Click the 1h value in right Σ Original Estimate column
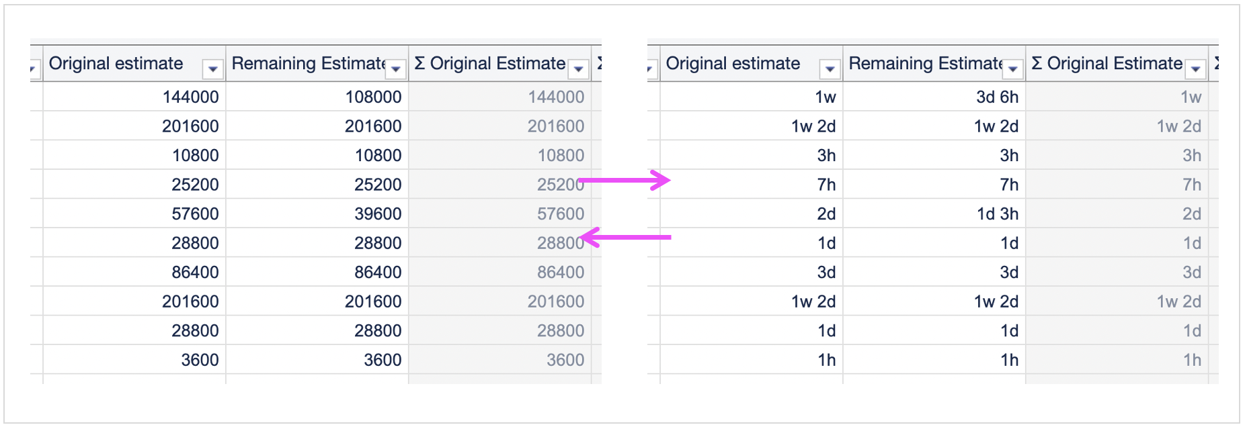This screenshot has height=427, width=1245. (x=1193, y=359)
